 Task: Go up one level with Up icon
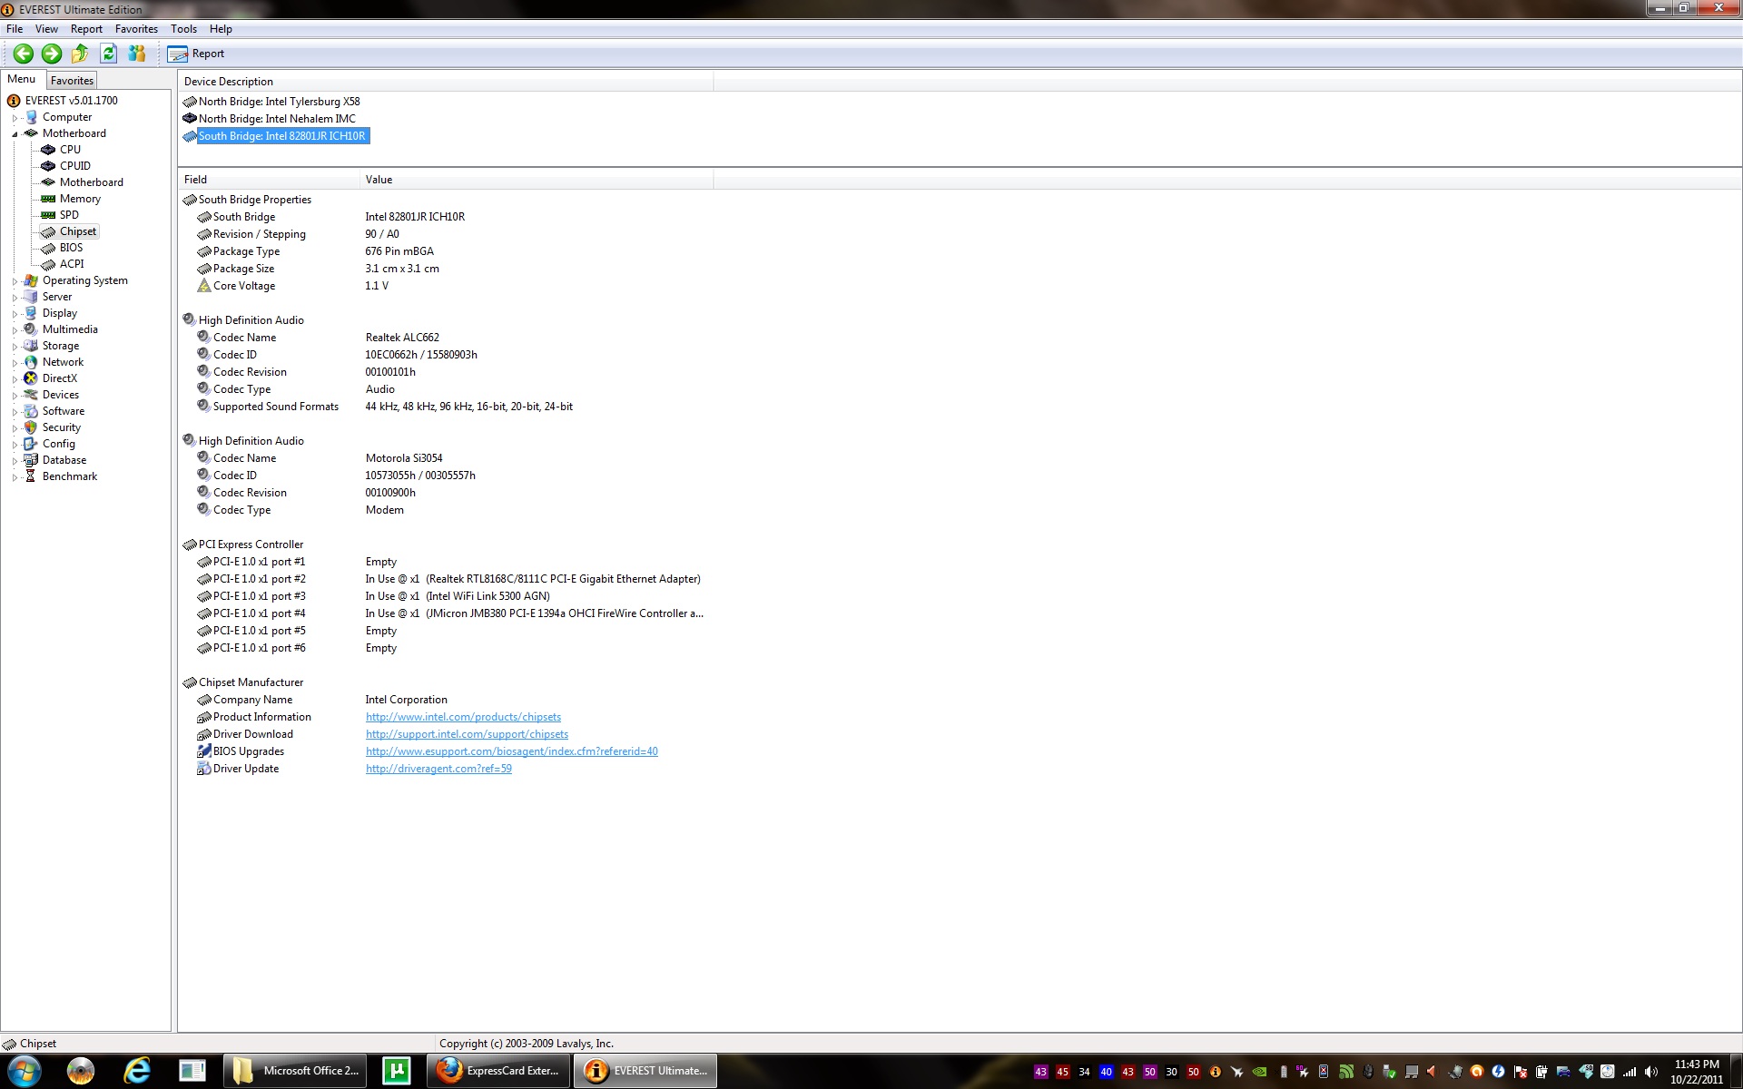point(80,54)
